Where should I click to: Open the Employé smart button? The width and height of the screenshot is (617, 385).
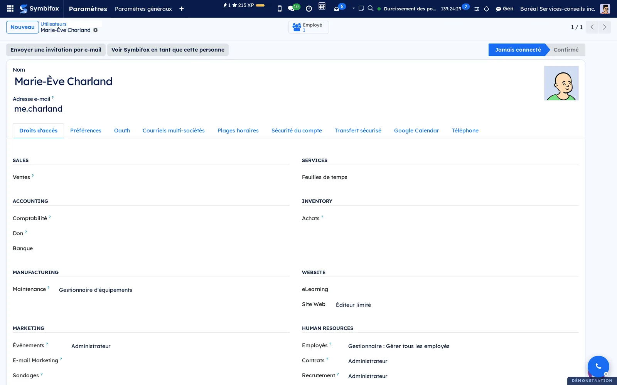point(308,27)
